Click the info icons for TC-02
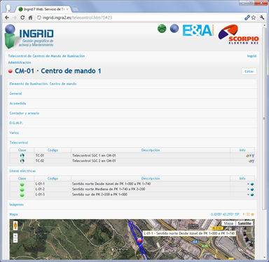Viewport: 269px width, 262px height. [x=251, y=161]
